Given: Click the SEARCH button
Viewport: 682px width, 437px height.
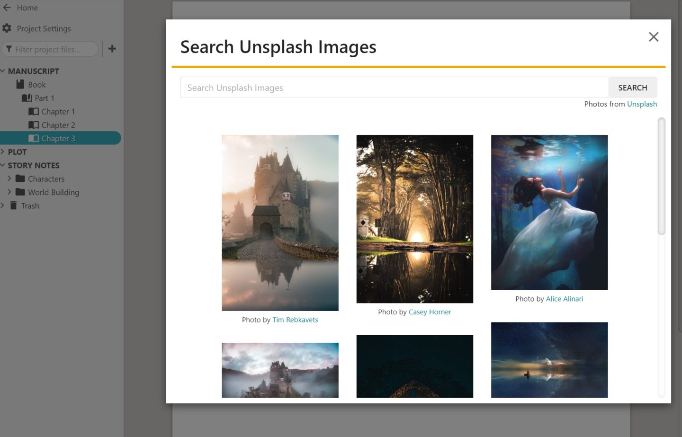Looking at the screenshot, I should 633,88.
